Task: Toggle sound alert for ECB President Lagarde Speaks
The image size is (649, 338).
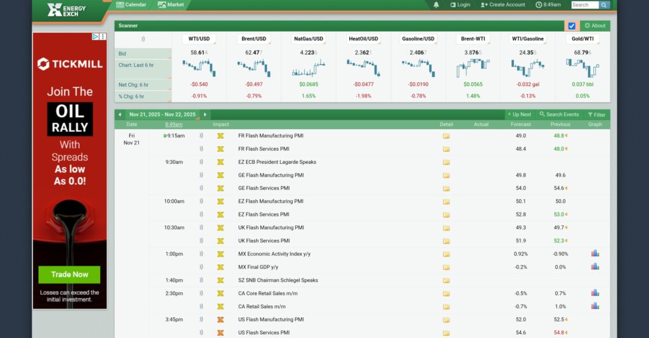Action: coord(201,162)
